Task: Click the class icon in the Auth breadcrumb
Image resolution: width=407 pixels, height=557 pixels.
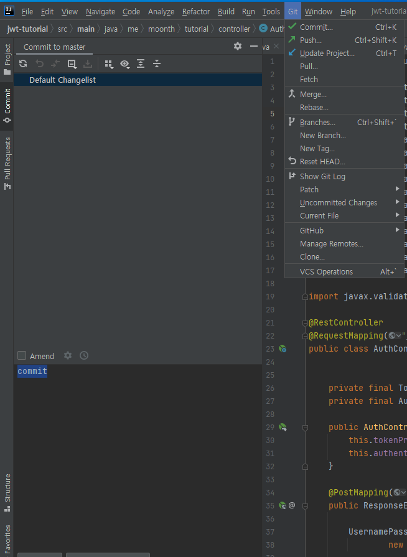Action: pos(263,29)
